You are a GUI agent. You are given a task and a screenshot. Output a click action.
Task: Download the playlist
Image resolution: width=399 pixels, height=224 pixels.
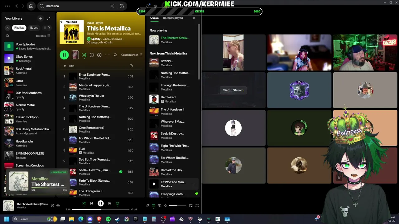tap(99, 55)
